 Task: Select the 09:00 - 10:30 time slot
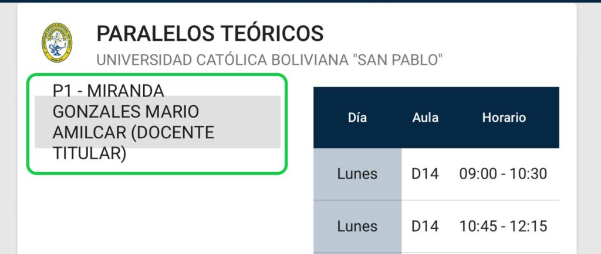pyautogui.click(x=504, y=174)
